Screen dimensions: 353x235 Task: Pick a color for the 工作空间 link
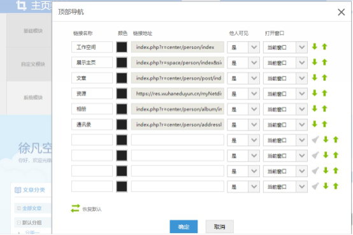[122, 47]
